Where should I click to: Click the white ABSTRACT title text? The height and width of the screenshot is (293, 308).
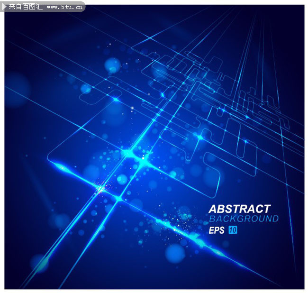click(239, 209)
